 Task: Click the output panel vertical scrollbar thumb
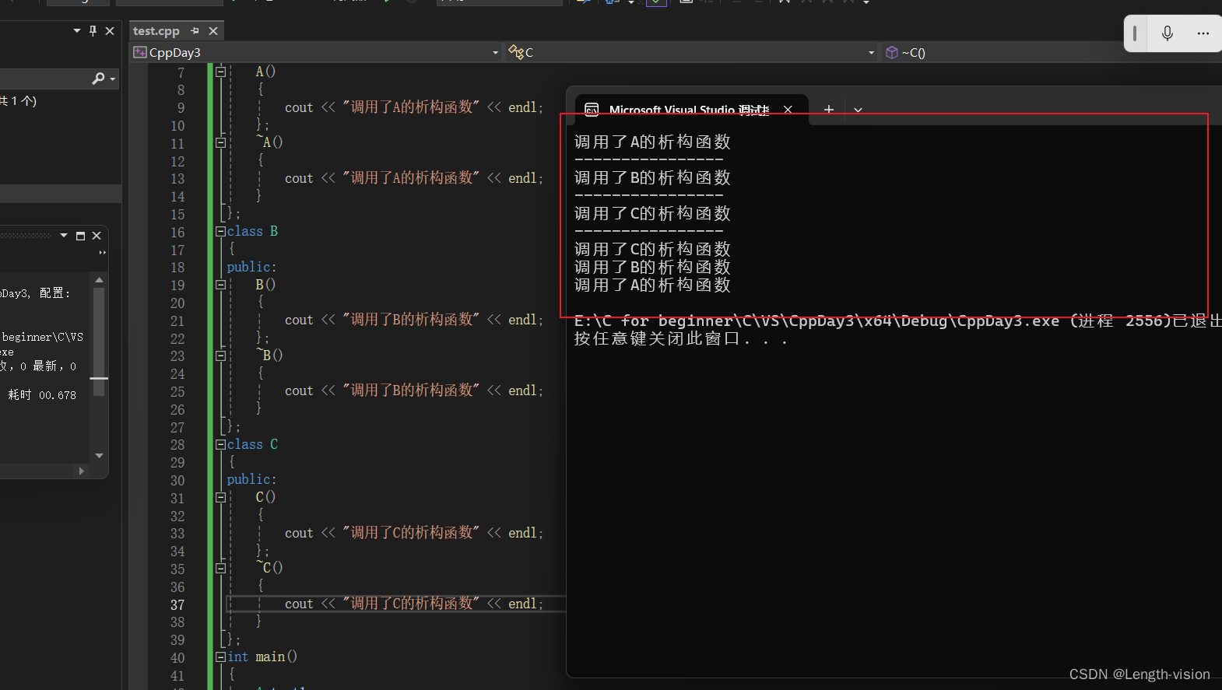[99, 342]
